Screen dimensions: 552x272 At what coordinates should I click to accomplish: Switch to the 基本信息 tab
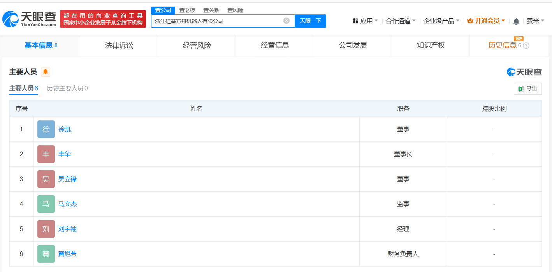pyautogui.click(x=41, y=46)
